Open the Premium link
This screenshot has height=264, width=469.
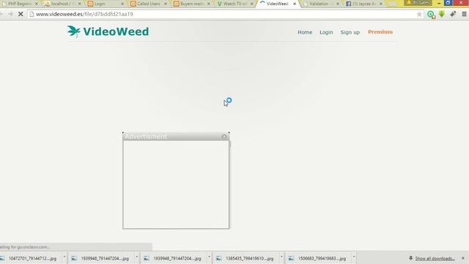[380, 32]
